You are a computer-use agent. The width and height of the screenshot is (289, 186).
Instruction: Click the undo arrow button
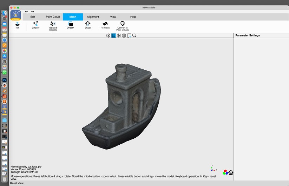tap(27, 12)
